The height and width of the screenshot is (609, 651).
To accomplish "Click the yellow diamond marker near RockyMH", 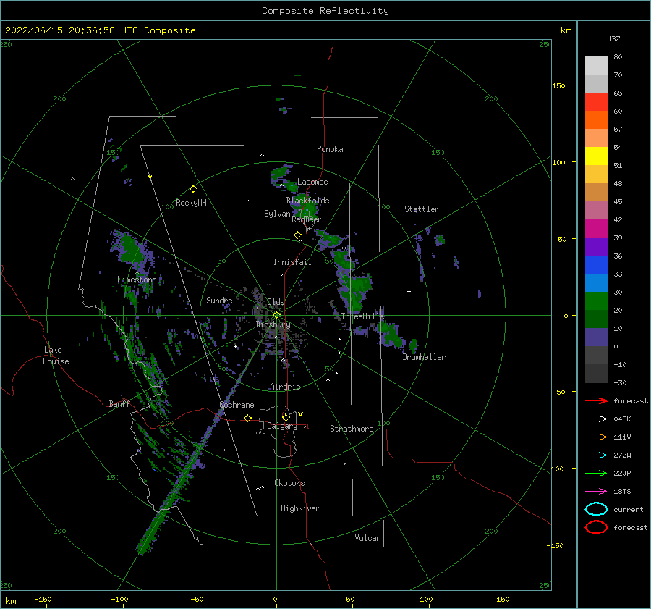I will tap(193, 189).
